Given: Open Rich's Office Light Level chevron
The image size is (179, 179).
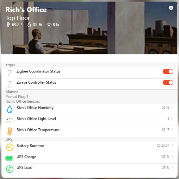Looking at the screenshot, I should [172, 118].
